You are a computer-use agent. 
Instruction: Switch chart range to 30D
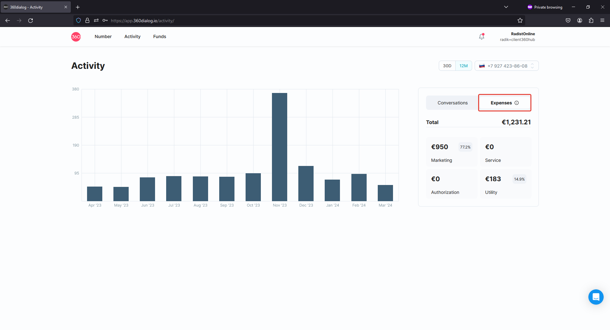tap(447, 66)
